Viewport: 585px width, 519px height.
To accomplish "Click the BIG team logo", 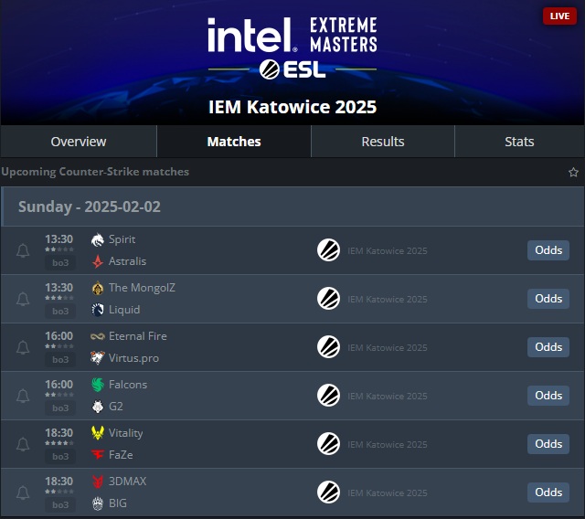I will coord(98,503).
